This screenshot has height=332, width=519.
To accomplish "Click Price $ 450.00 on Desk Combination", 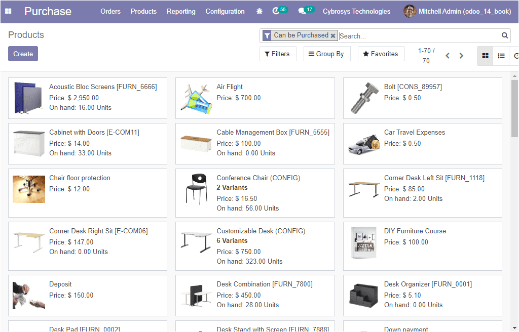I will (239, 295).
